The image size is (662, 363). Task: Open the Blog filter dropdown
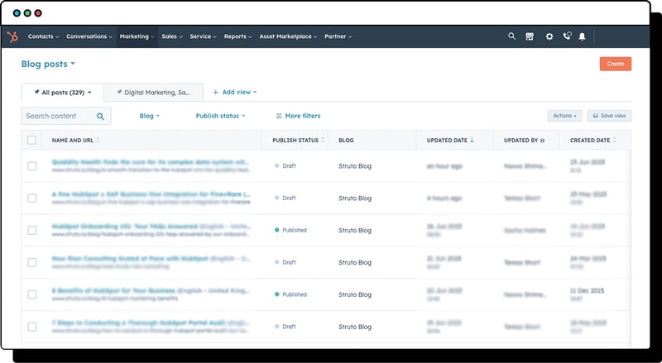(150, 116)
